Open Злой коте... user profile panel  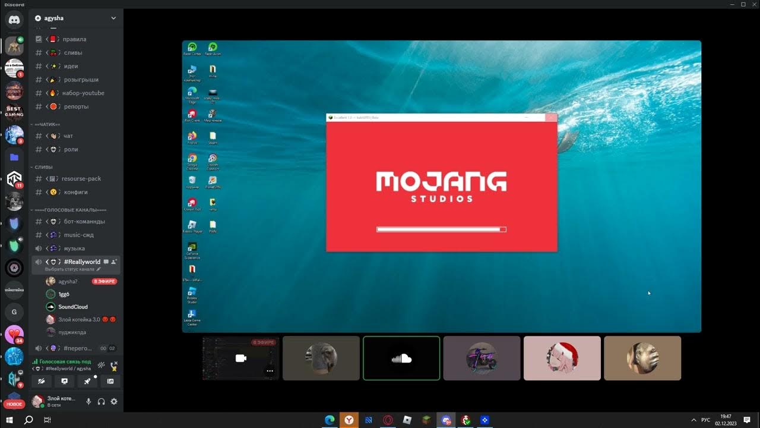coord(55,401)
